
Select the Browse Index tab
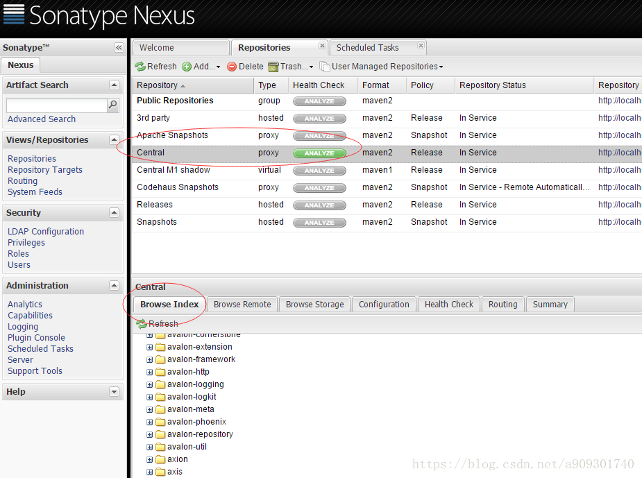coord(169,305)
